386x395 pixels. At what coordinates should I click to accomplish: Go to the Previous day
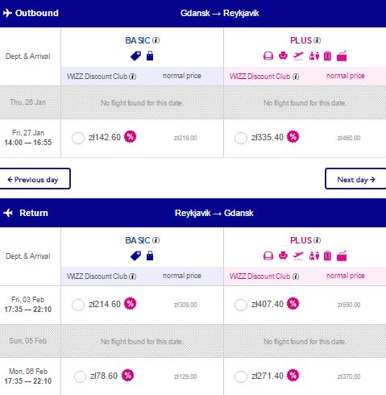pos(35,179)
